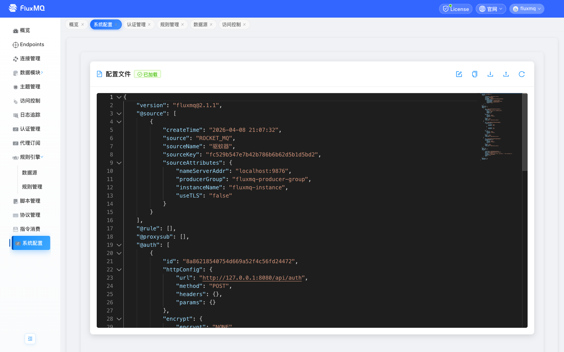This screenshot has width=564, height=352.
Task: Click the refresh config icon
Action: pyautogui.click(x=522, y=74)
